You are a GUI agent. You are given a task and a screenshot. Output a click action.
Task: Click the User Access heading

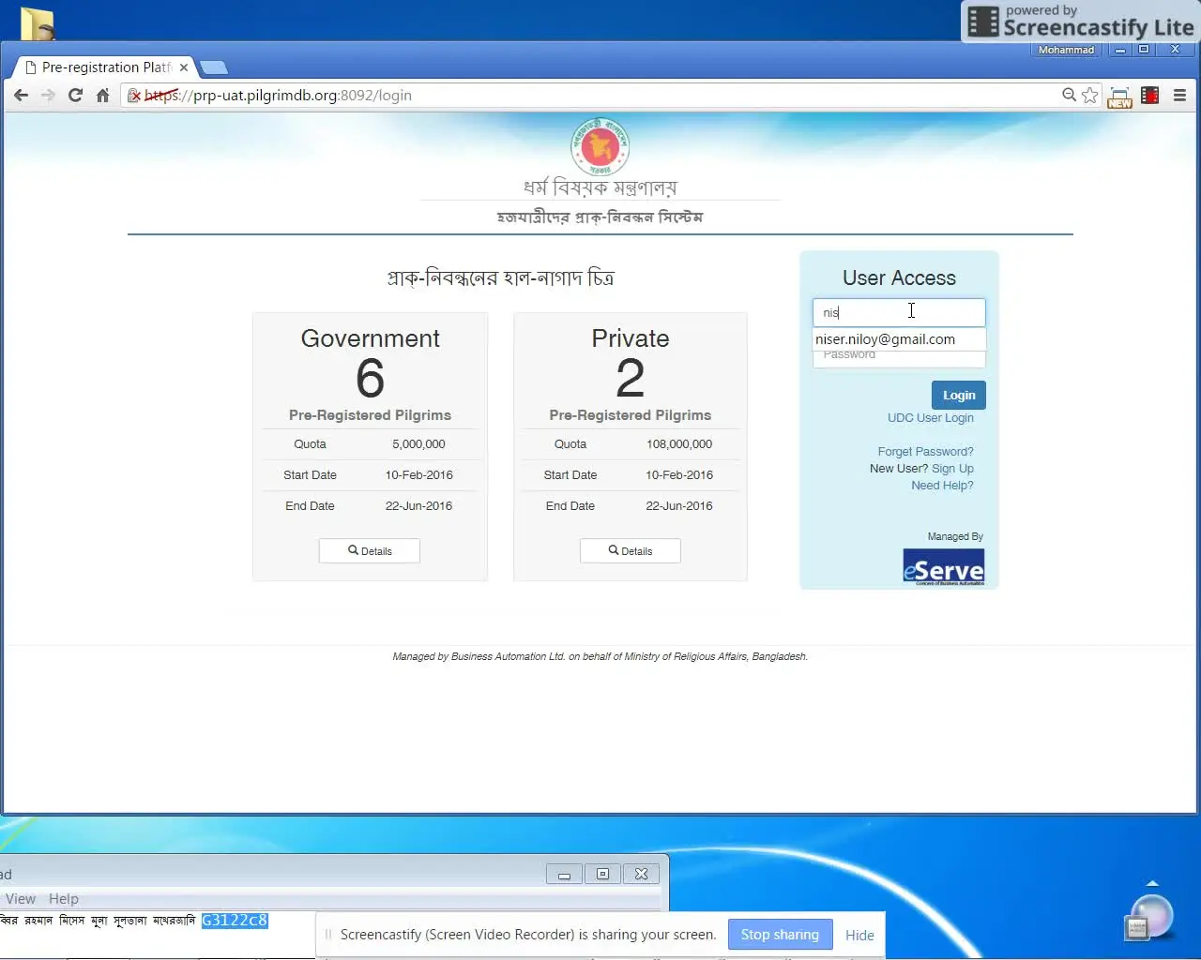pyautogui.click(x=899, y=277)
